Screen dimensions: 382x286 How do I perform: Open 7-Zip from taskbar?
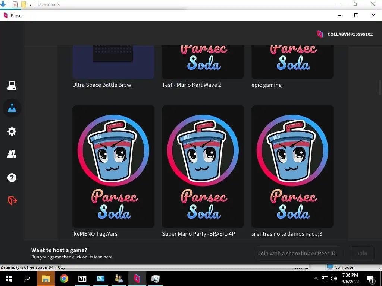[x=82, y=279]
